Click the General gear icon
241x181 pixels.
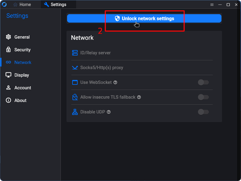[8, 37]
